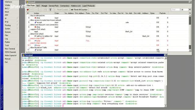This screenshot has width=195, height=110.
Task: Click firewall list scroll-down arrow
Action: pos(190,50)
